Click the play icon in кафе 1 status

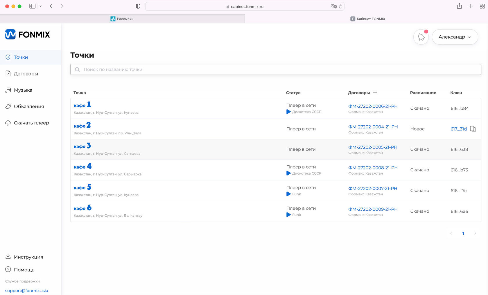coord(288,112)
